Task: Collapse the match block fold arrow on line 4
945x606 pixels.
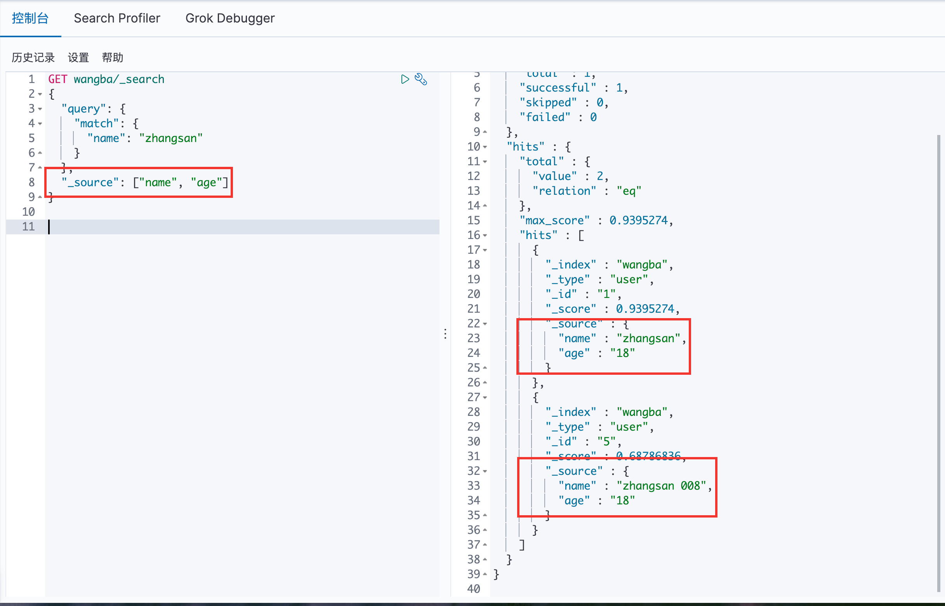Action: (x=40, y=124)
